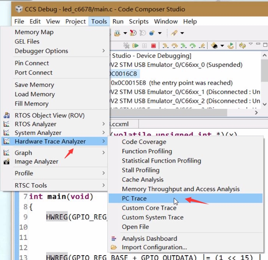Viewport: 268px width, 260px height.
Task: Click the Debug view horizontal scroll right arrow
Action: pyautogui.click(x=256, y=112)
